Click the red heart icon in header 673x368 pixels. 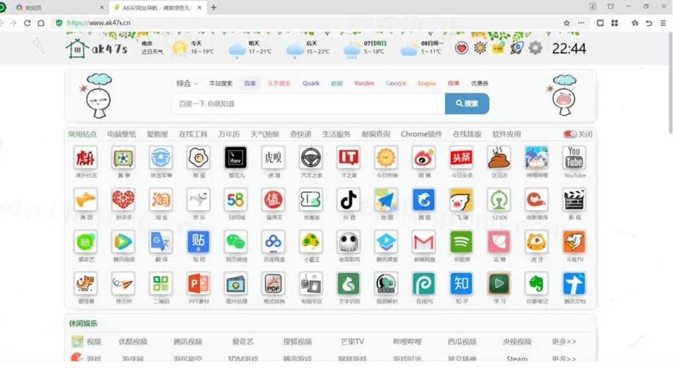pos(461,48)
